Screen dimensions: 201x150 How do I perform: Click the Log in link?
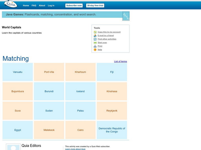tap(51, 5)
